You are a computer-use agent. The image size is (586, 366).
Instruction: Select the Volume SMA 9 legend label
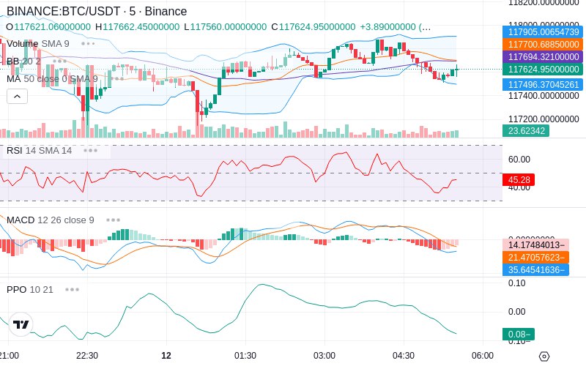(x=38, y=44)
